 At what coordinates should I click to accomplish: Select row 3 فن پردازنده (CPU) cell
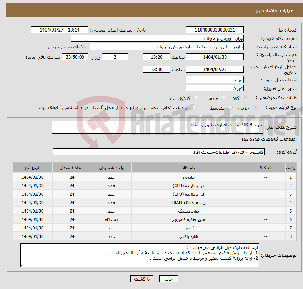(188, 194)
